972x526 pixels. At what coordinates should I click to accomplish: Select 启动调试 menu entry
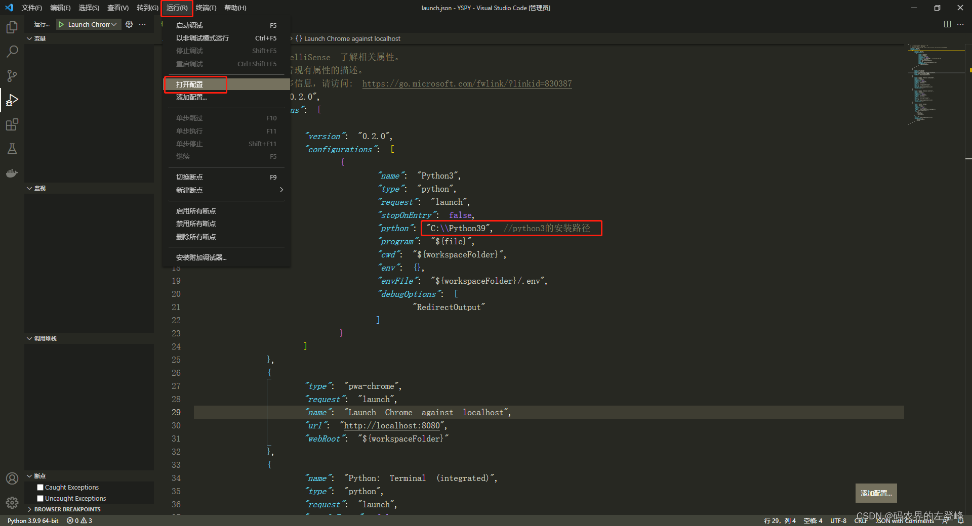190,25
